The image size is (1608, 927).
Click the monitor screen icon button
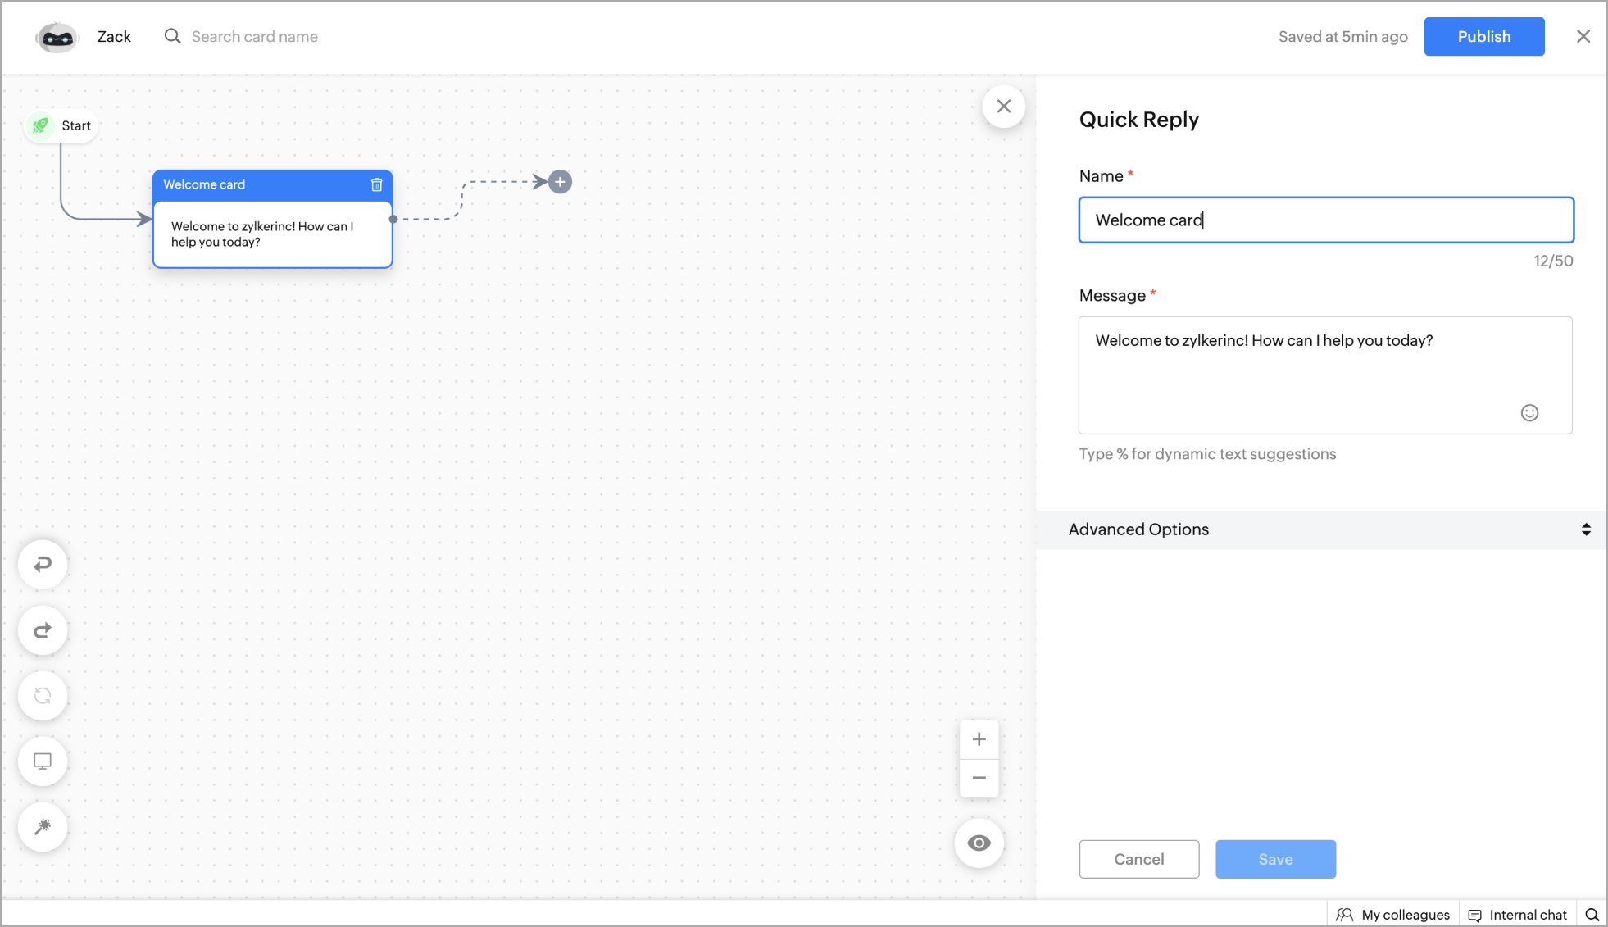point(43,761)
